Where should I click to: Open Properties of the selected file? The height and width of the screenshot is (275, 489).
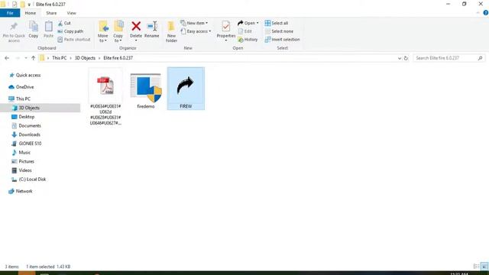[226, 31]
